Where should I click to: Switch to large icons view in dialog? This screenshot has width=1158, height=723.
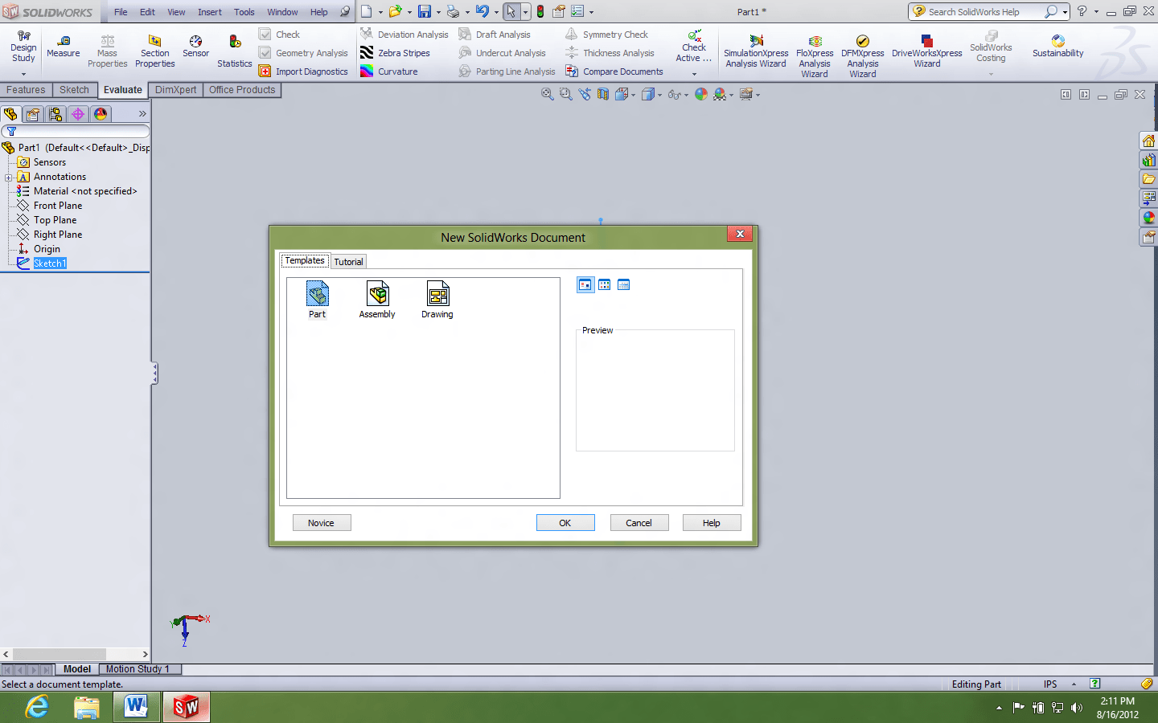pyautogui.click(x=585, y=284)
